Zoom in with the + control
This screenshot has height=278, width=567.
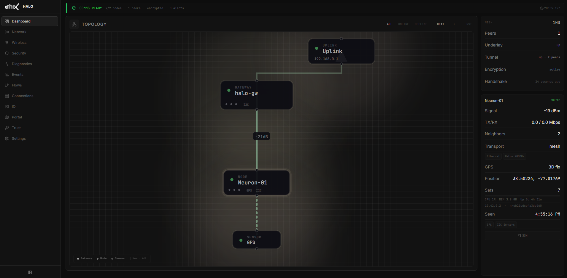point(454,24)
